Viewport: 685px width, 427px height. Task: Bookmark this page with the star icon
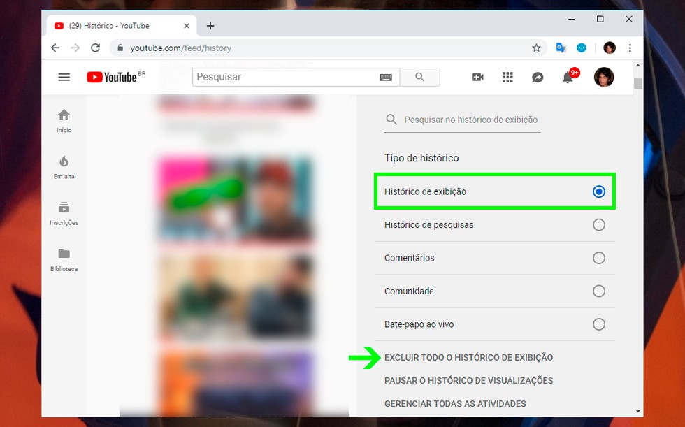pyautogui.click(x=537, y=48)
